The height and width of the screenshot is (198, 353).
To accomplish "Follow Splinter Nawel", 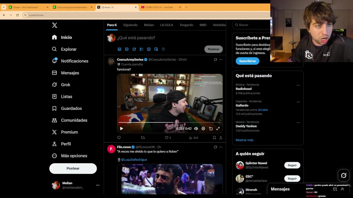I will click(292, 165).
